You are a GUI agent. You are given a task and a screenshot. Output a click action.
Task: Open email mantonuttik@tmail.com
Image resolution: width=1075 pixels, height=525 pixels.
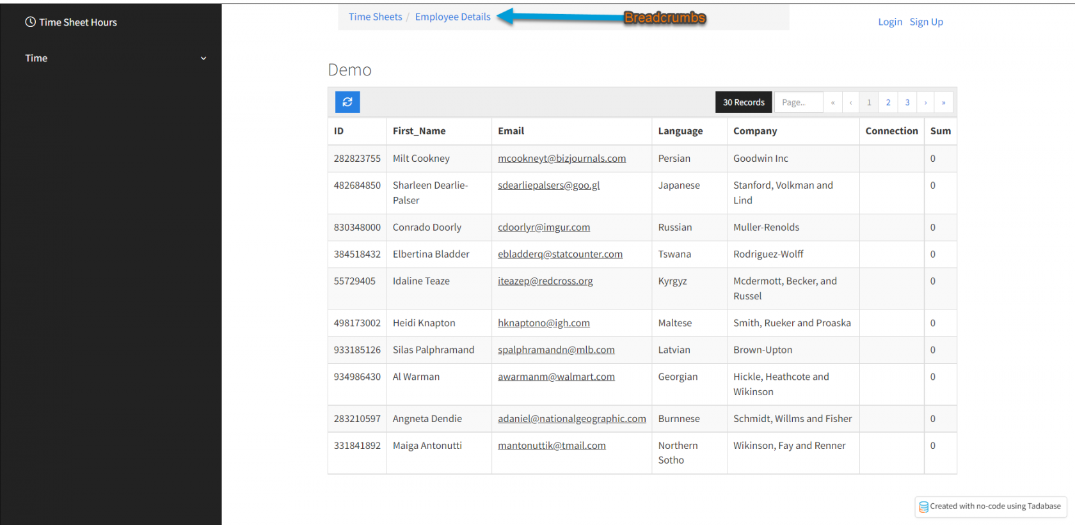tap(552, 446)
